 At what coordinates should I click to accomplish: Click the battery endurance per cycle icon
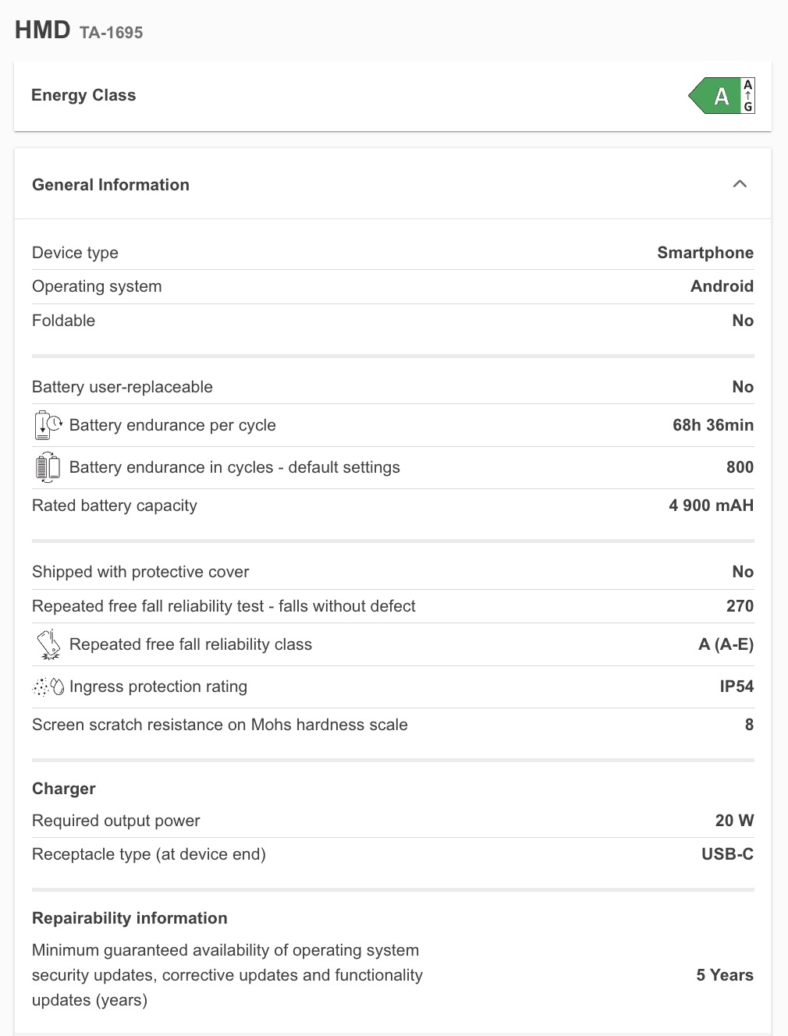pyautogui.click(x=48, y=425)
